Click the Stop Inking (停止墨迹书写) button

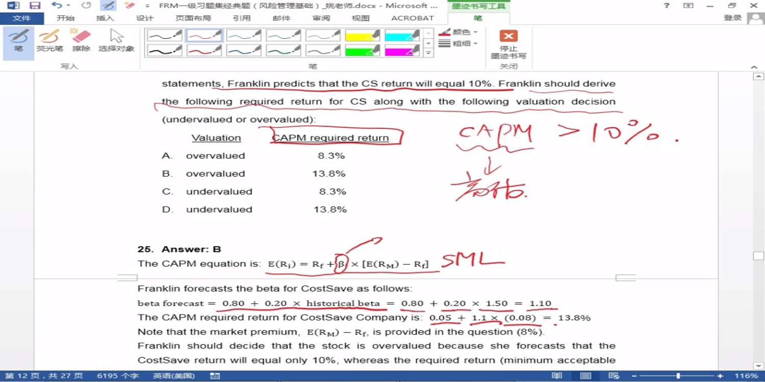coord(508,44)
